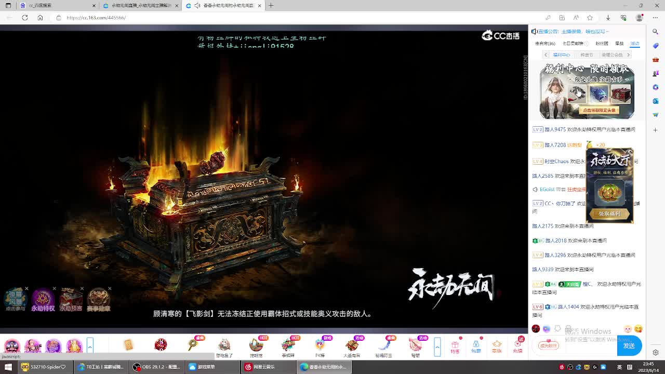Open Edge sidebar shopping tag icon
The width and height of the screenshot is (665, 374).
[656, 46]
